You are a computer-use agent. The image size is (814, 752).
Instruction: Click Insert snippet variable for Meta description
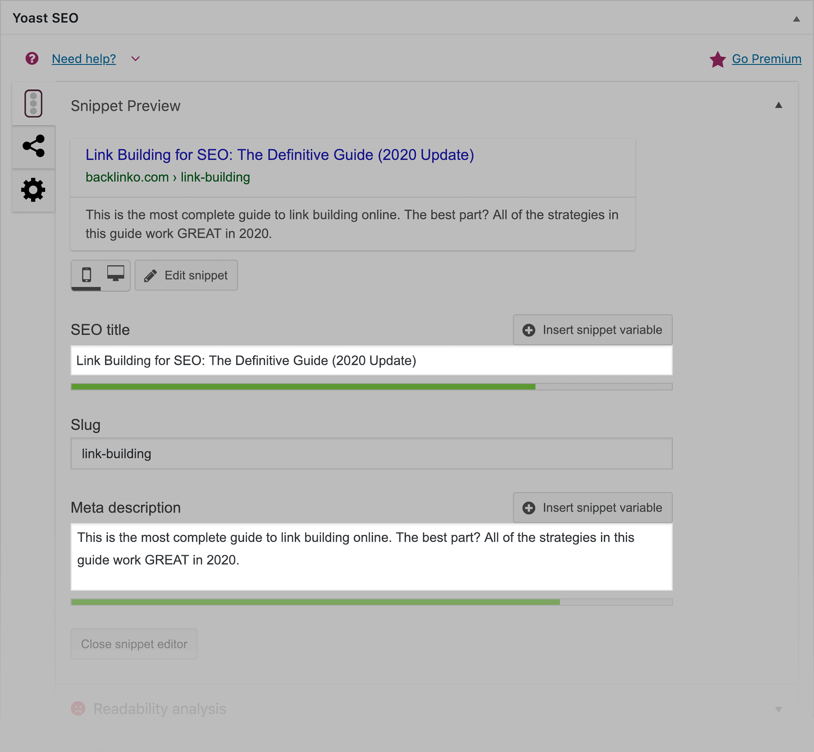pyautogui.click(x=592, y=508)
